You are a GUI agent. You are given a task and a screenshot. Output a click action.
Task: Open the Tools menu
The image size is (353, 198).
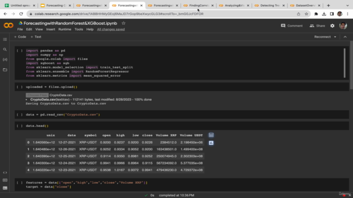click(79, 29)
